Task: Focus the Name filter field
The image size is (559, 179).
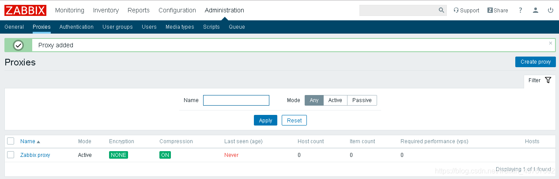Action: [236, 100]
